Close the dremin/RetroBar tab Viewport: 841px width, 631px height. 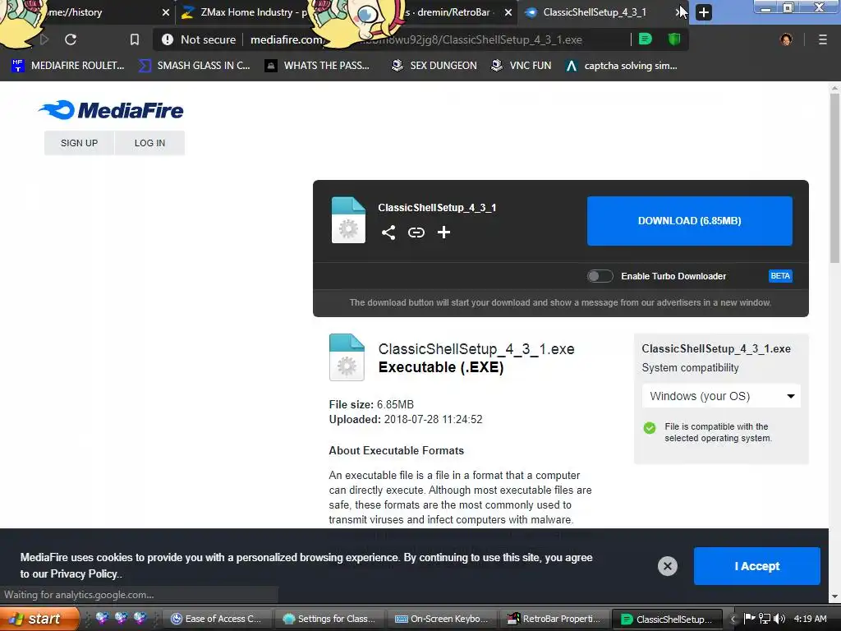pyautogui.click(x=508, y=12)
